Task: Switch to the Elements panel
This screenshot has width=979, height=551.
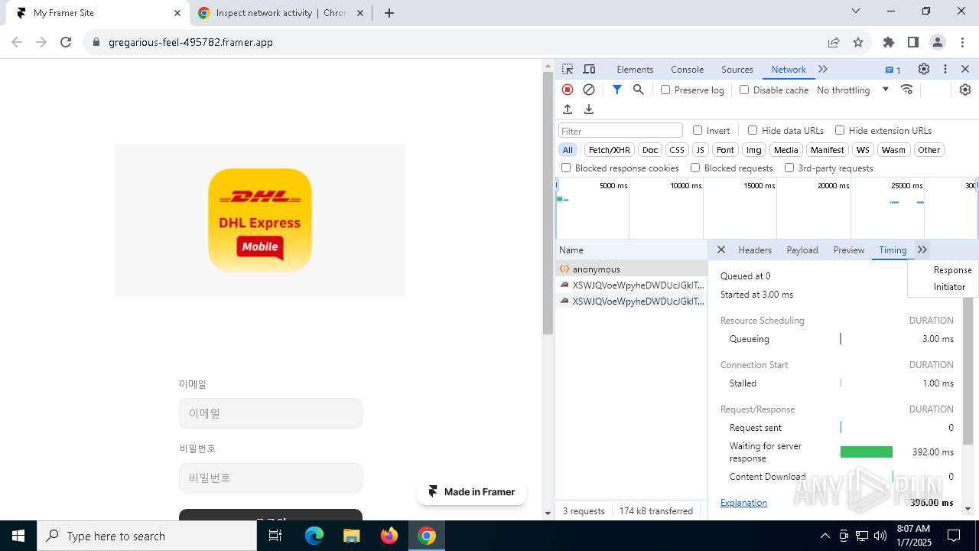Action: (635, 69)
